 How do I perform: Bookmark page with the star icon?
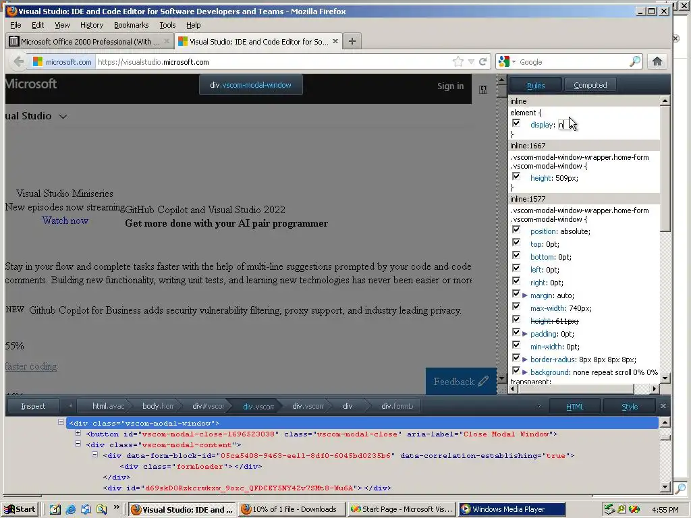point(458,61)
